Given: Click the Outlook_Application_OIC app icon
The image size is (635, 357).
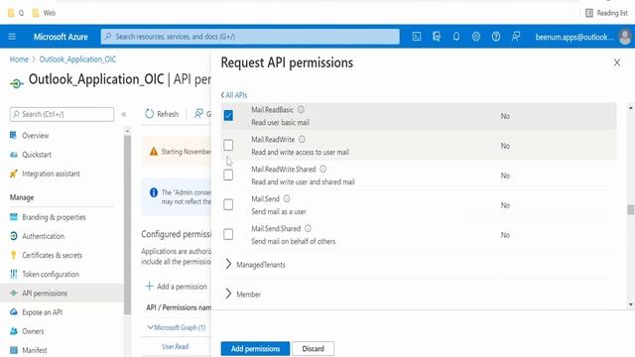Looking at the screenshot, I should pyautogui.click(x=16, y=83).
